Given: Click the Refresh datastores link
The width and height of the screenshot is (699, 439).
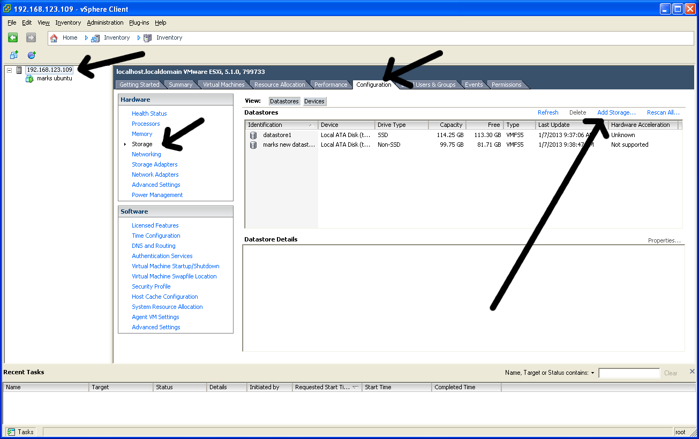Looking at the screenshot, I should click(x=548, y=112).
